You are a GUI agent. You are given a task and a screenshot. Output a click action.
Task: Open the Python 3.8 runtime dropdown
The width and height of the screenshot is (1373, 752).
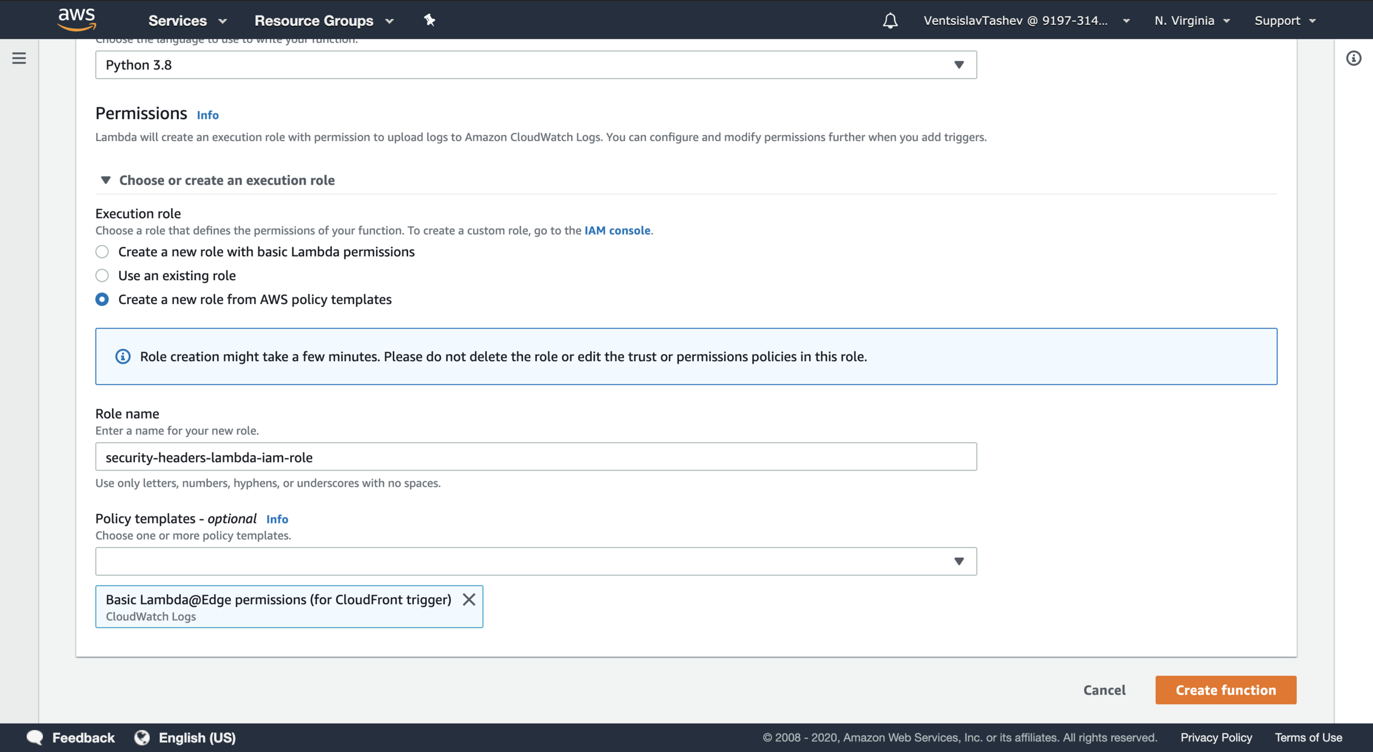pyautogui.click(x=535, y=65)
